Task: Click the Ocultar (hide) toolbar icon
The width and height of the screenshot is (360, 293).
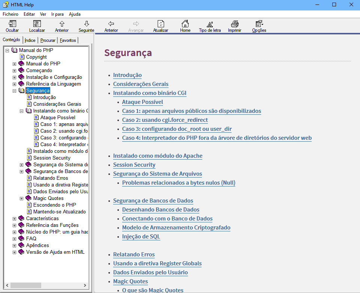Action: coord(12,24)
